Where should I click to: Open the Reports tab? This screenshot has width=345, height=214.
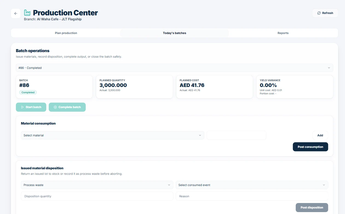click(x=283, y=33)
